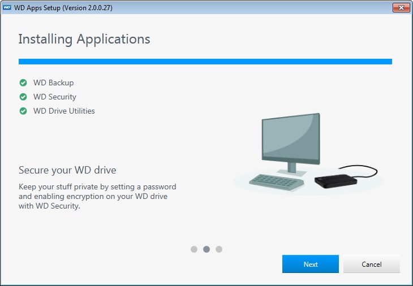Screen dimensions: 413x286
Task: Select the third slide indicator dot
Action: click(x=219, y=249)
